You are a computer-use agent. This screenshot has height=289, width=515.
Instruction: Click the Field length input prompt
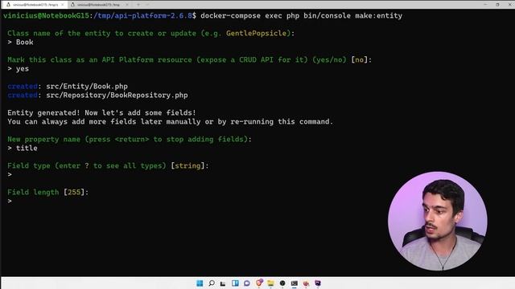point(10,201)
